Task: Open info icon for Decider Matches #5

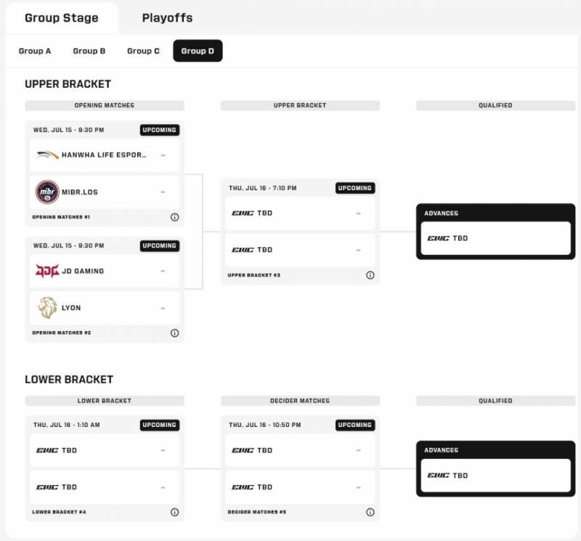Action: pos(370,512)
